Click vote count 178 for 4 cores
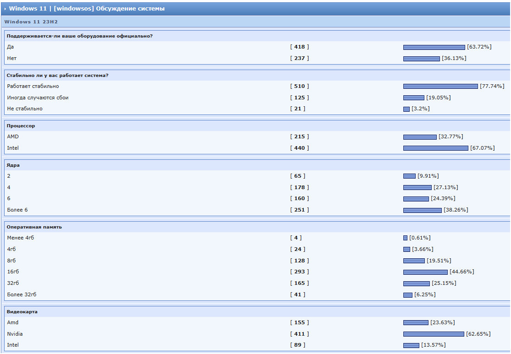This screenshot has width=511, height=354. tap(299, 188)
